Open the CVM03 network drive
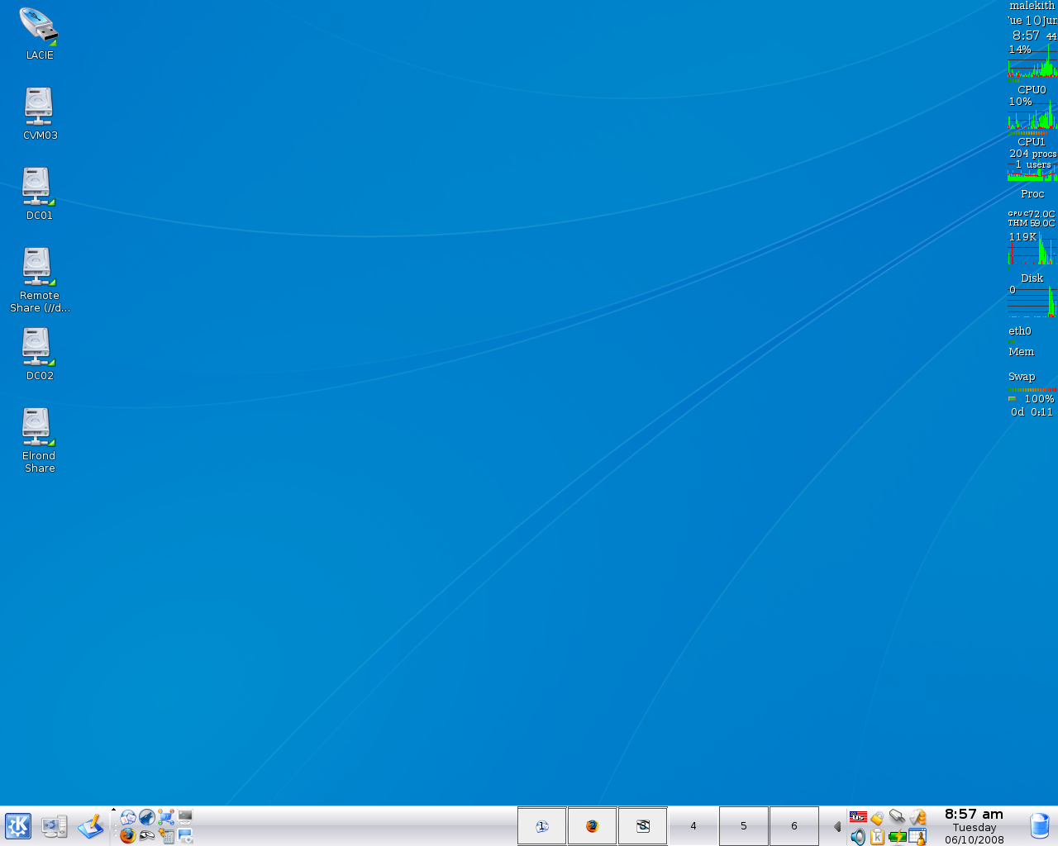Screen dimensions: 1058x846 38,107
